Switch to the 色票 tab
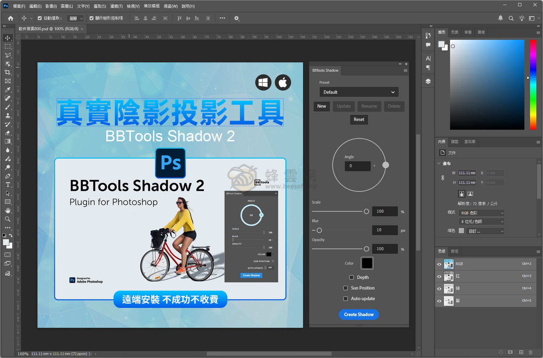The height and width of the screenshot is (358, 543). [x=455, y=32]
